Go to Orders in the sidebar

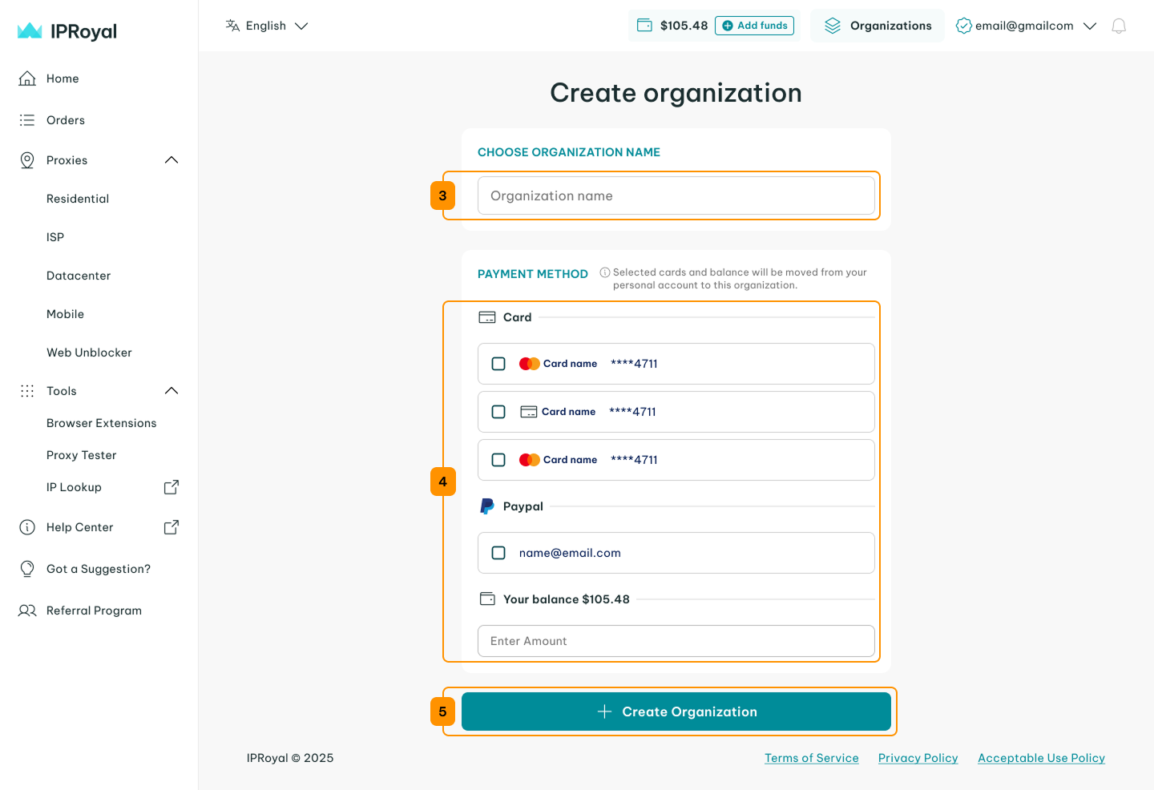[x=66, y=120]
